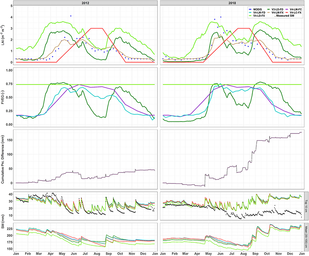Click the Dec month label under the 2018 column

(290, 254)
